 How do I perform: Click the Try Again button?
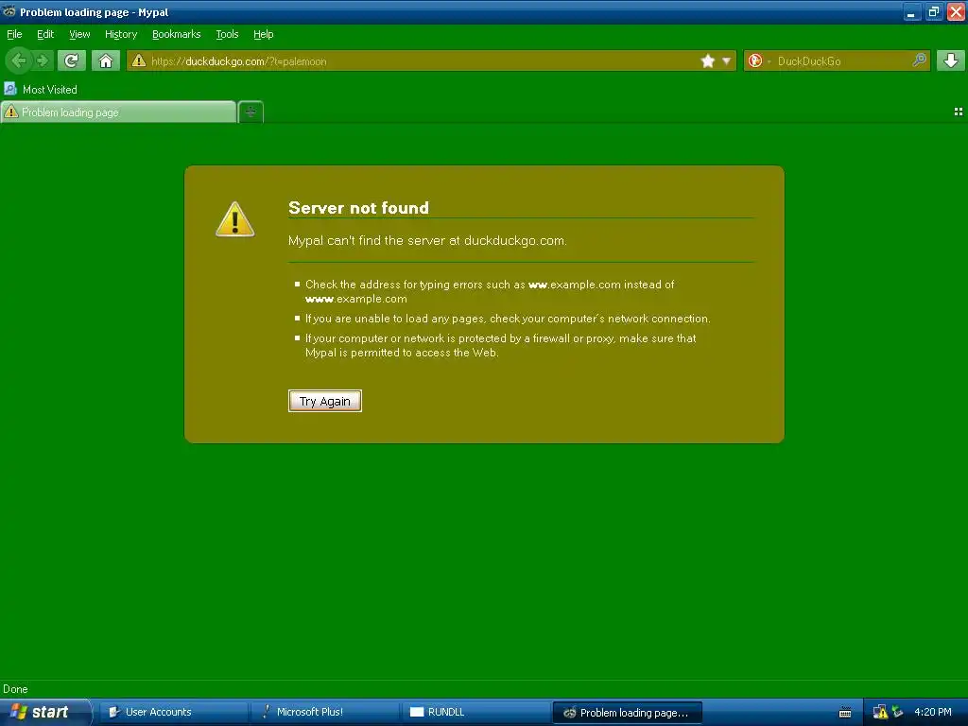click(x=325, y=401)
